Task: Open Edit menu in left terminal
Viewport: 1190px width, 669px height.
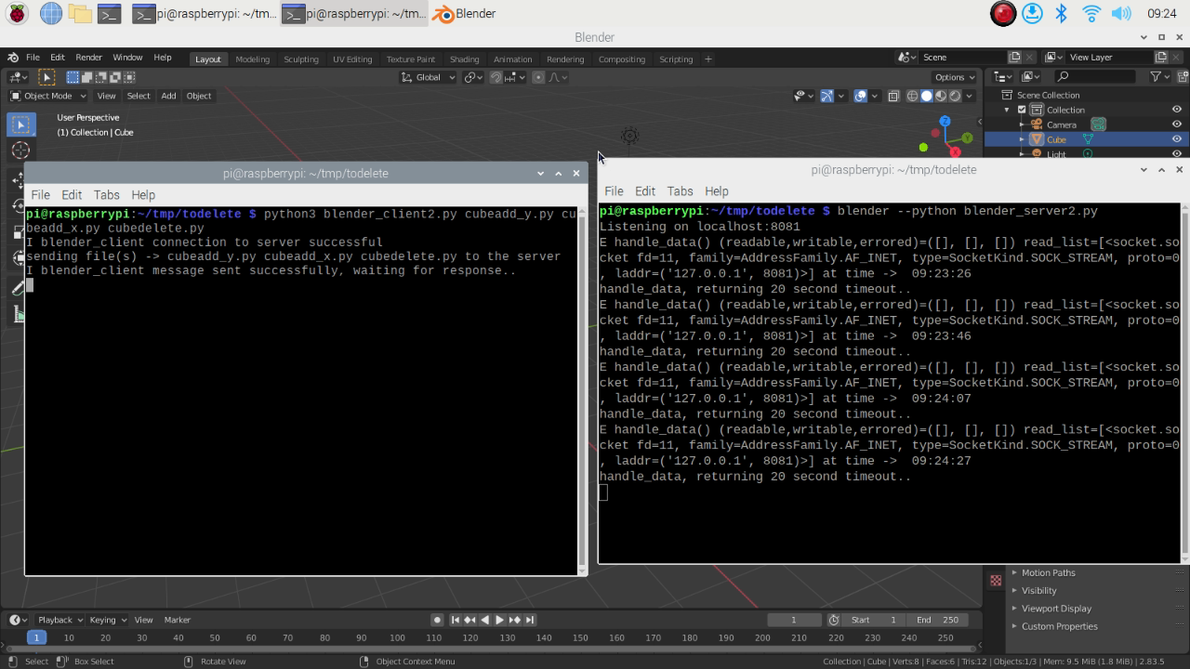Action: pyautogui.click(x=72, y=194)
